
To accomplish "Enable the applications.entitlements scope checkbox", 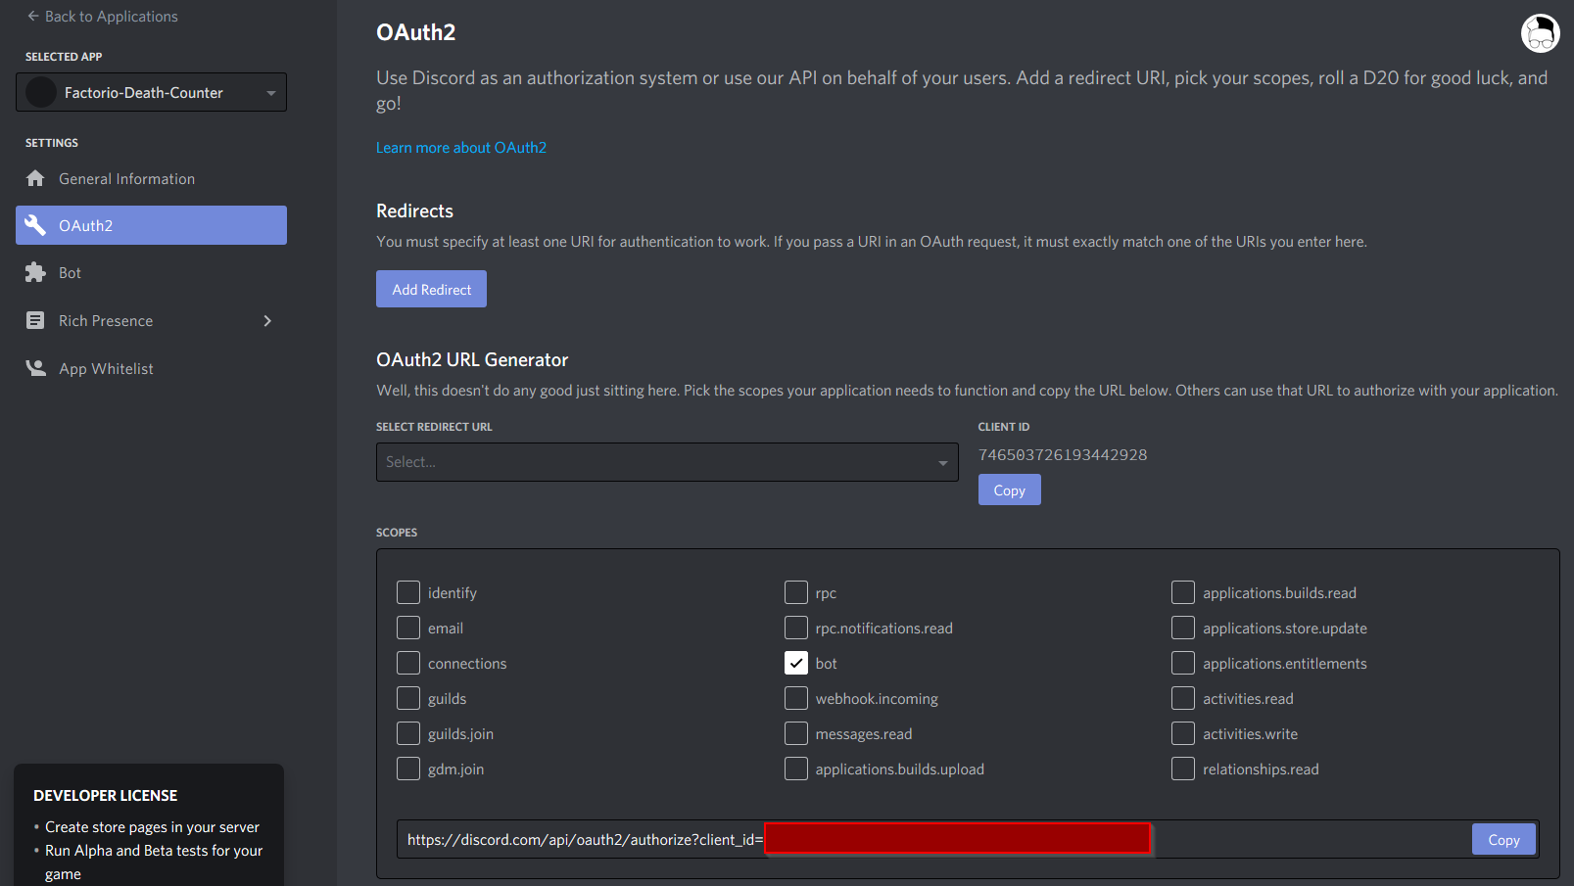I will [1183, 663].
